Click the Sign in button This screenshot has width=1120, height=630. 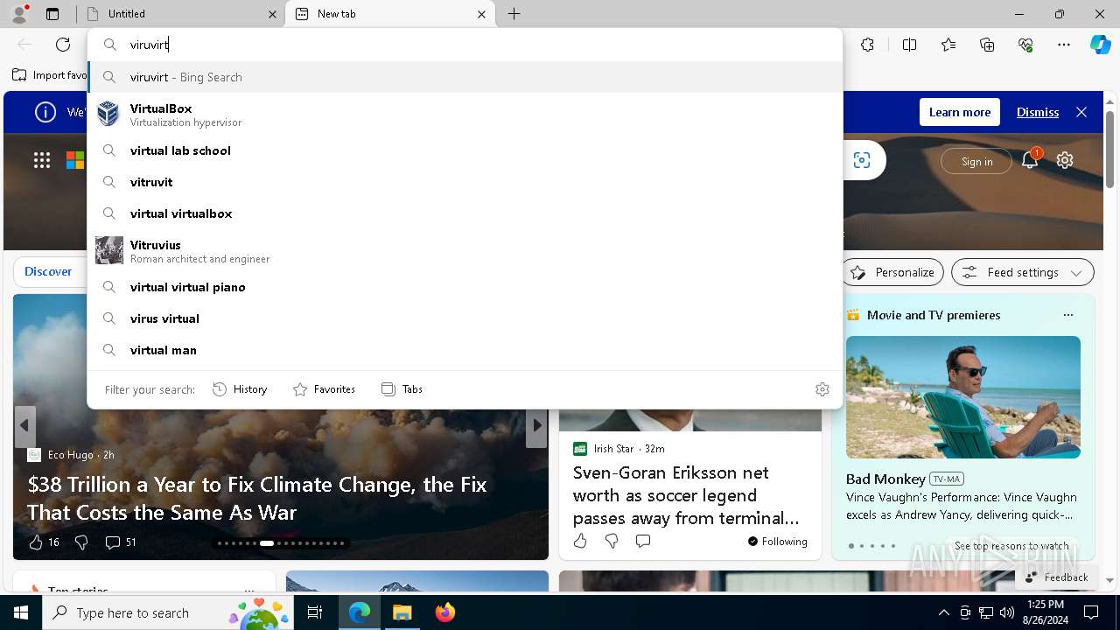pos(976,161)
